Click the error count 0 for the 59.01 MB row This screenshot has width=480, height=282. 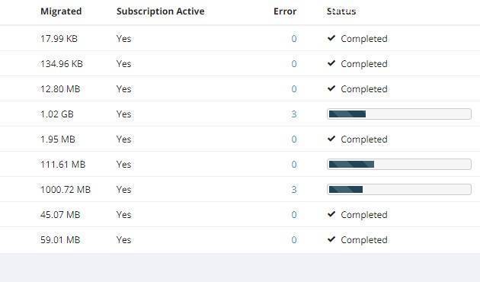point(294,240)
